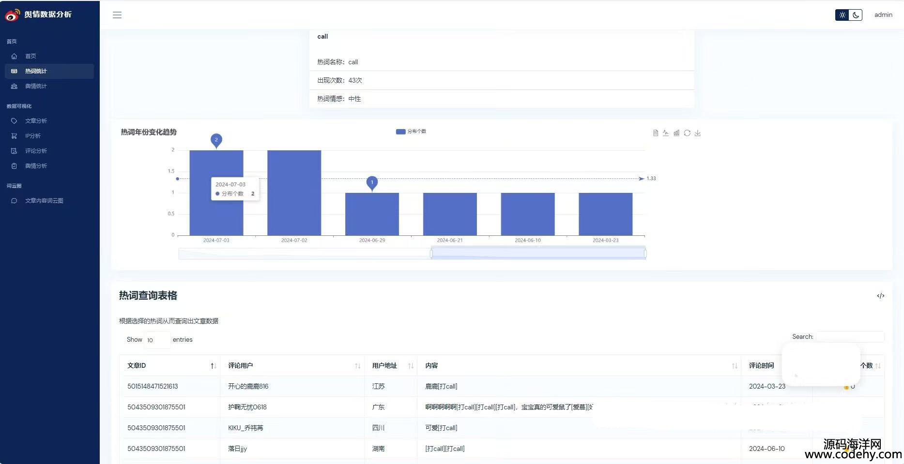The height and width of the screenshot is (464, 904).
Task: Click the code view icon in table card
Action: pos(880,296)
